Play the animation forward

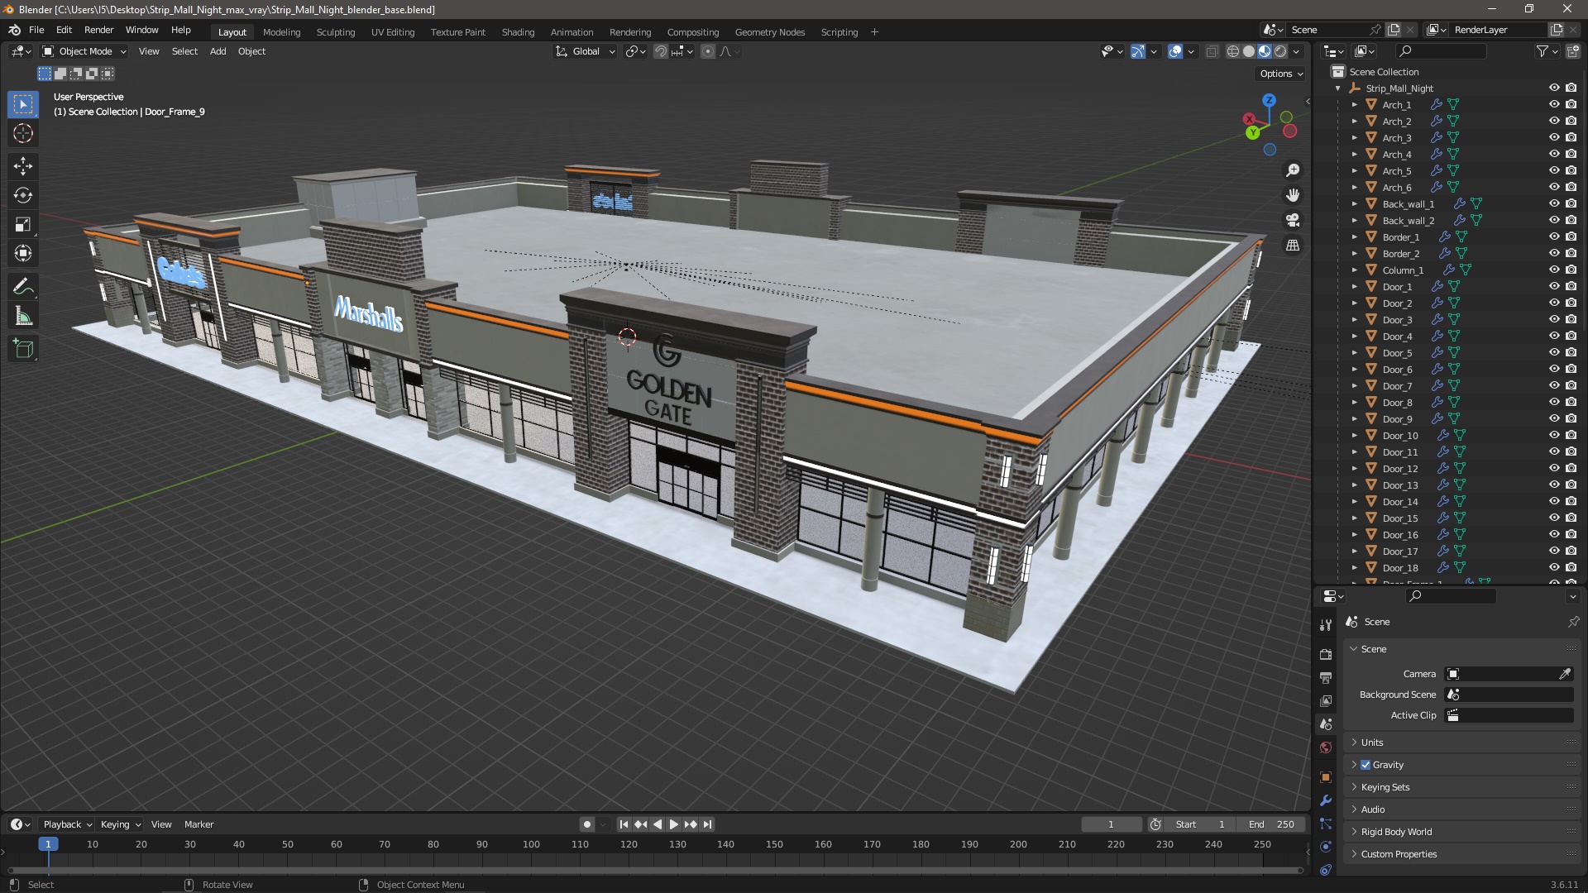click(x=673, y=824)
